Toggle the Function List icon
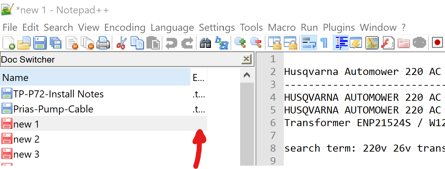445x169 pixels. pyautogui.click(x=388, y=43)
